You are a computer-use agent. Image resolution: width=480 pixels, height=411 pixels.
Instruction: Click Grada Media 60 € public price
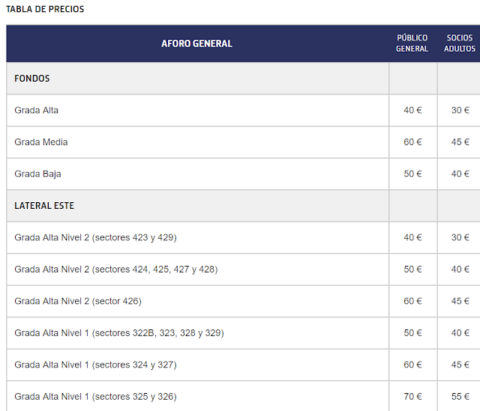pyautogui.click(x=412, y=142)
